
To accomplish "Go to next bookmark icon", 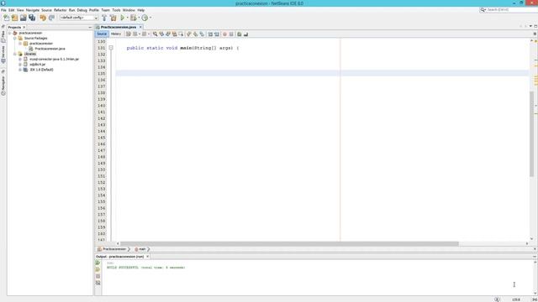I will click(195, 34).
